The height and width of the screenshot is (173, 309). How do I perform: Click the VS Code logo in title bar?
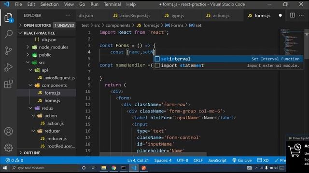tap(6, 4)
